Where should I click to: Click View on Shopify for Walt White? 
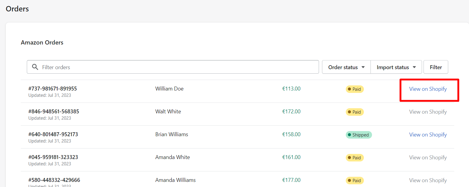[x=428, y=112]
